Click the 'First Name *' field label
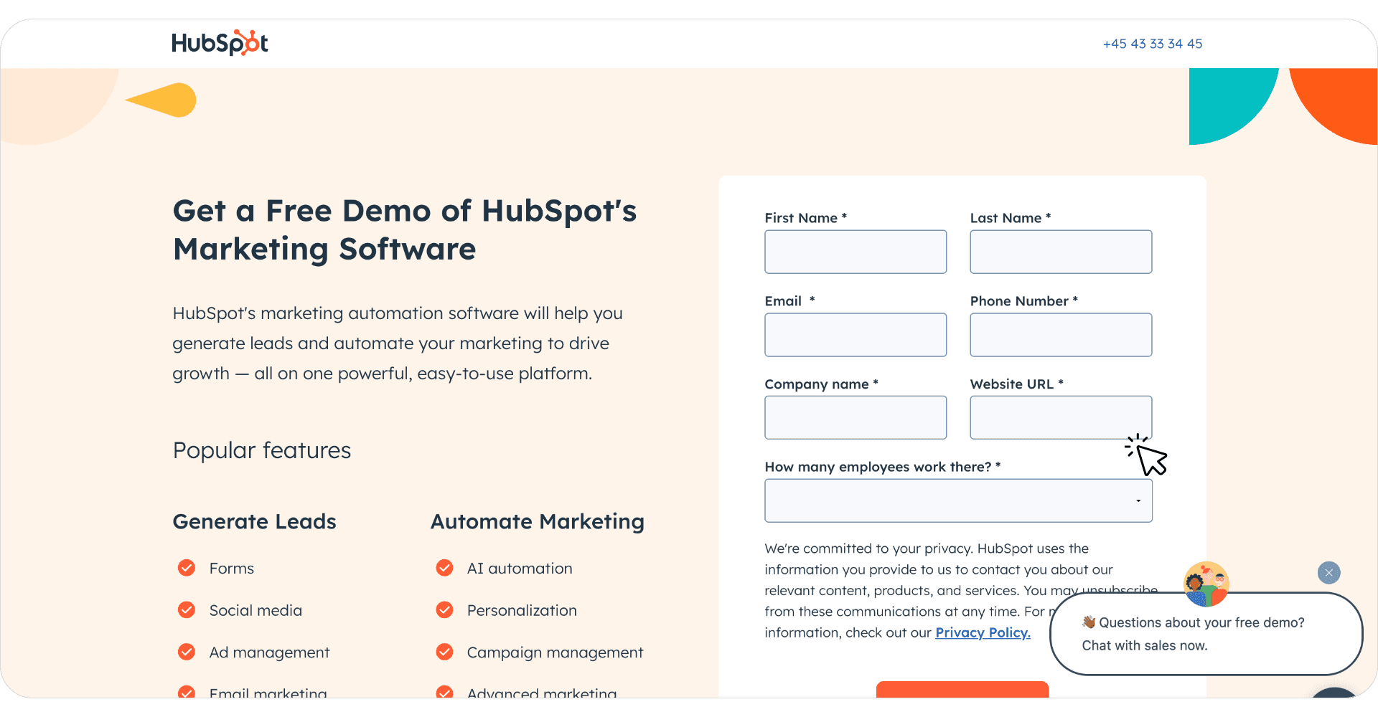 (806, 218)
